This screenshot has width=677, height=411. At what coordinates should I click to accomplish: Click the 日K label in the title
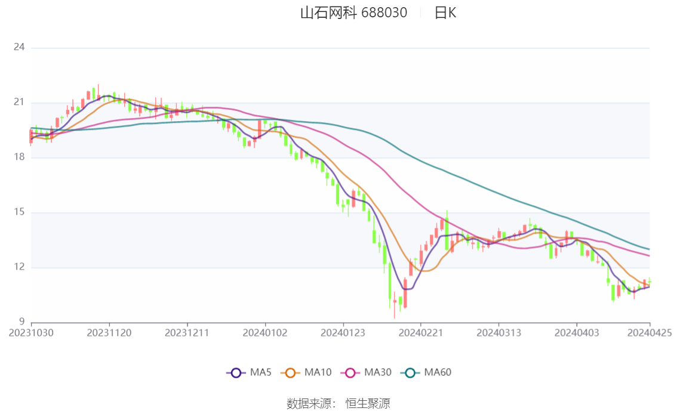[x=445, y=13]
